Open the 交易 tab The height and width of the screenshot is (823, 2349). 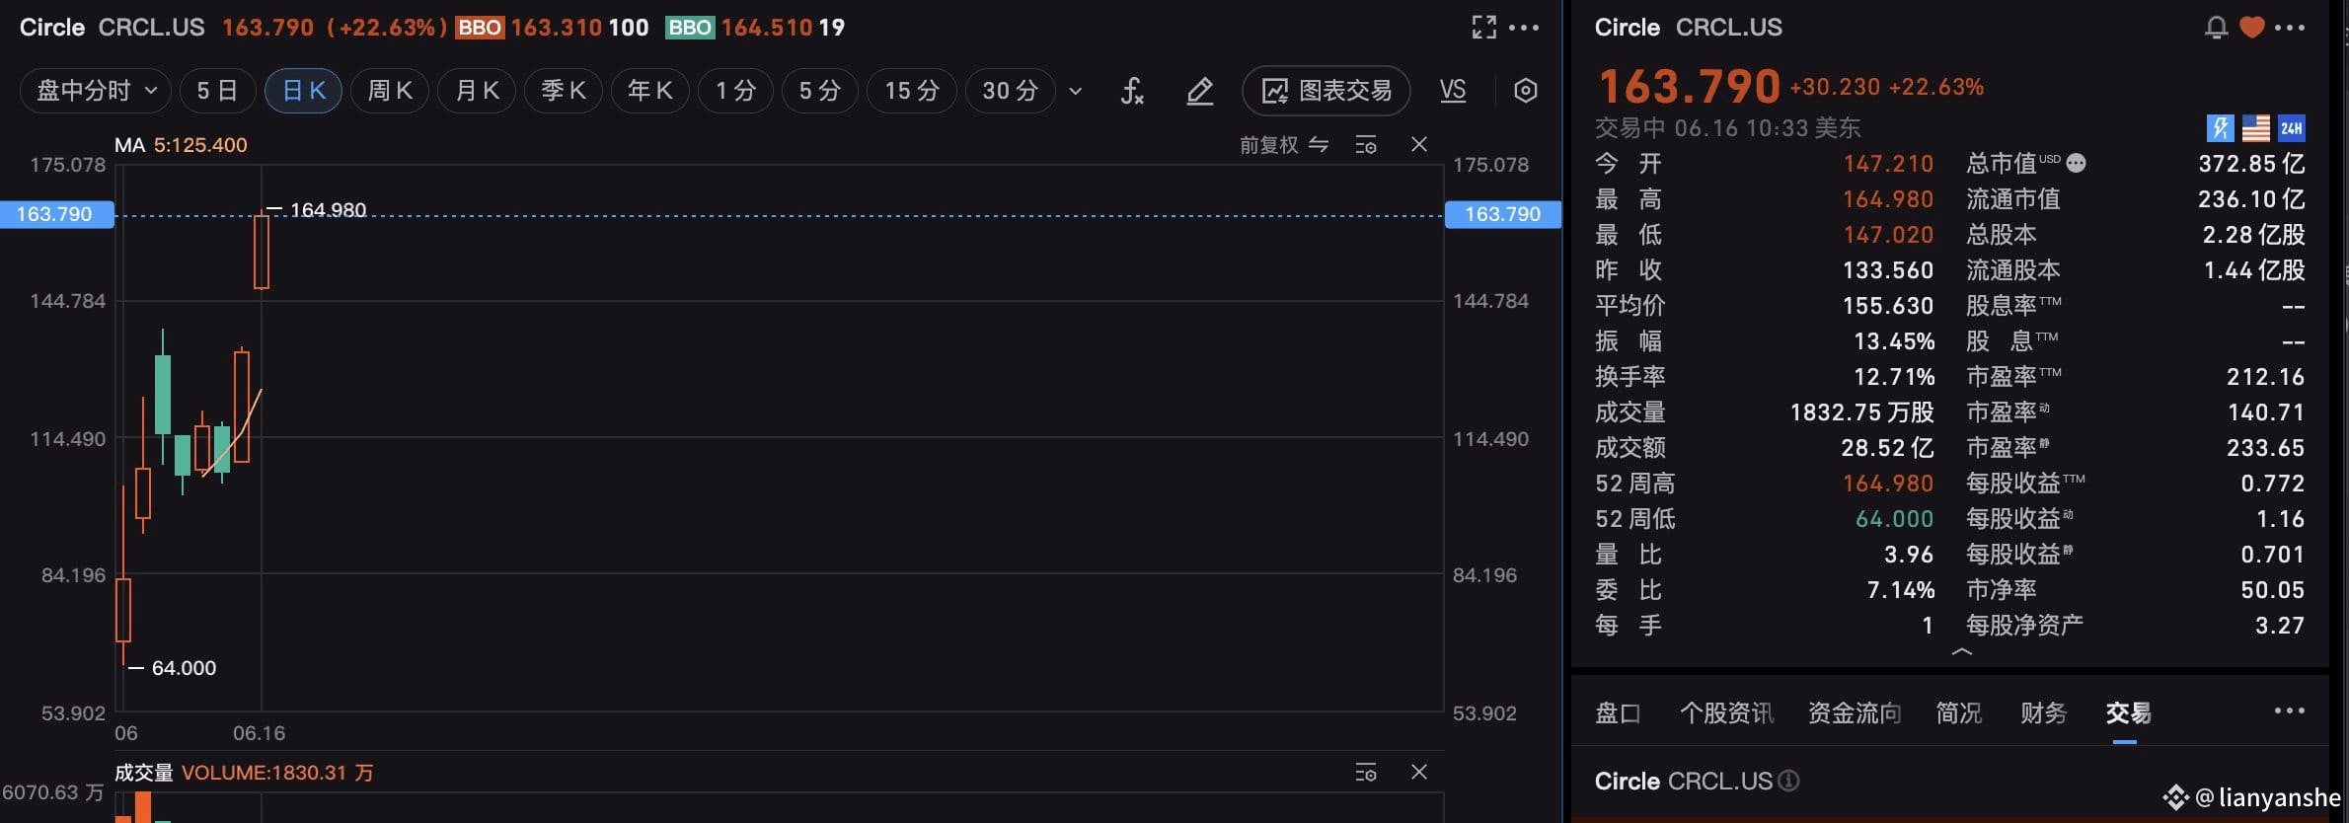point(2128,712)
